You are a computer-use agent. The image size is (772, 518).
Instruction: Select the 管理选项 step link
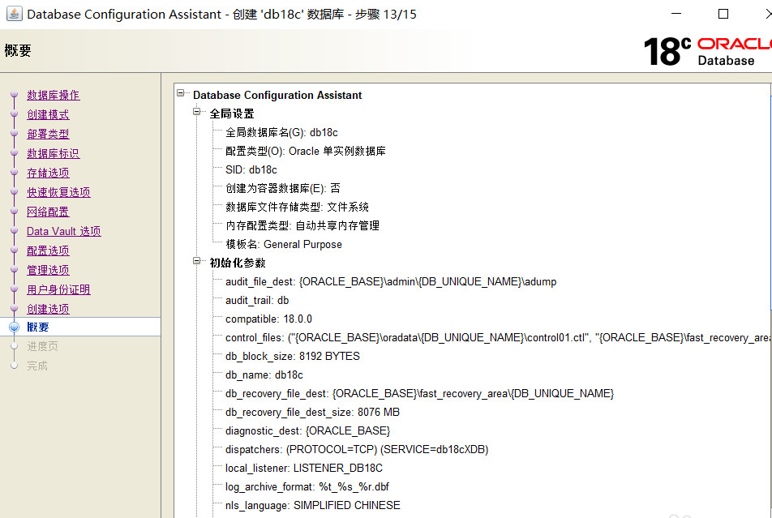[48, 270]
